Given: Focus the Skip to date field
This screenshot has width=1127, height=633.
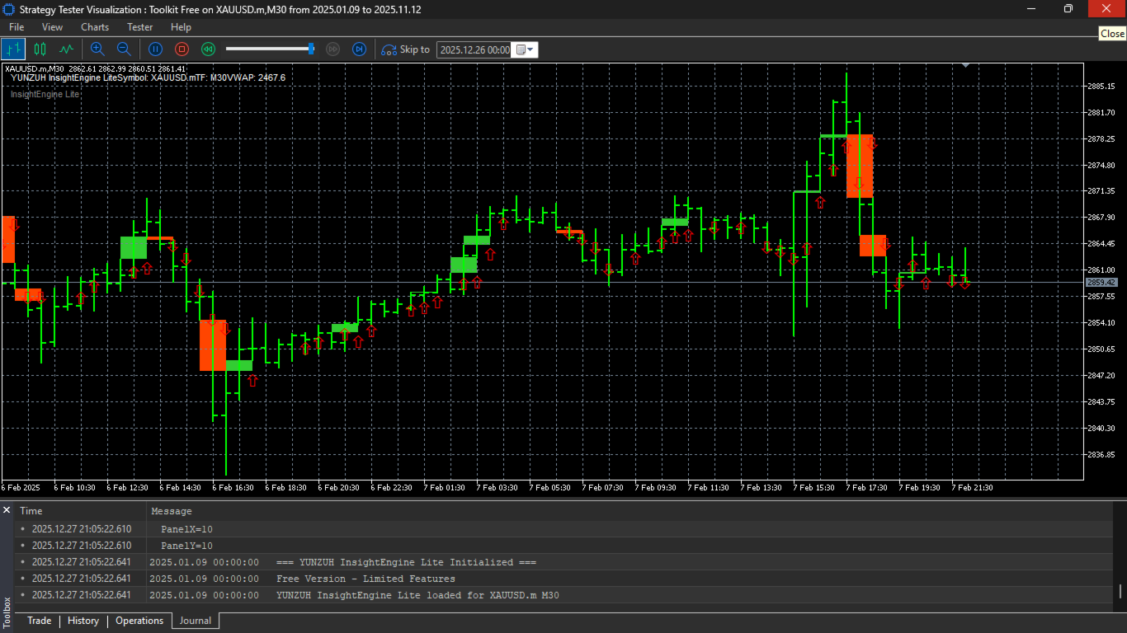Looking at the screenshot, I should 474,49.
